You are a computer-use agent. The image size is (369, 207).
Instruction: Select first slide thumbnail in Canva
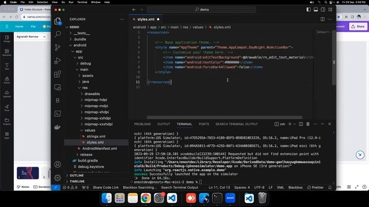28,173
